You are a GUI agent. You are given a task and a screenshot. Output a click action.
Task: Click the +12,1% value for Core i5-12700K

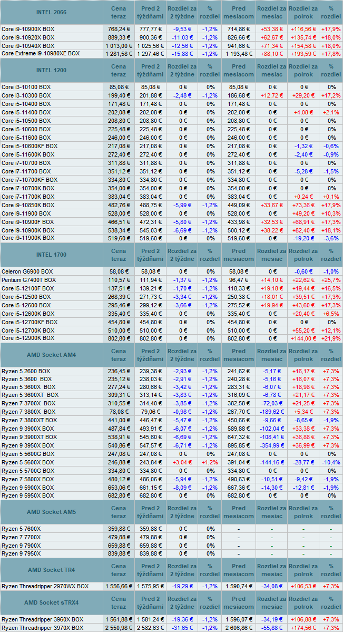[x=330, y=329]
